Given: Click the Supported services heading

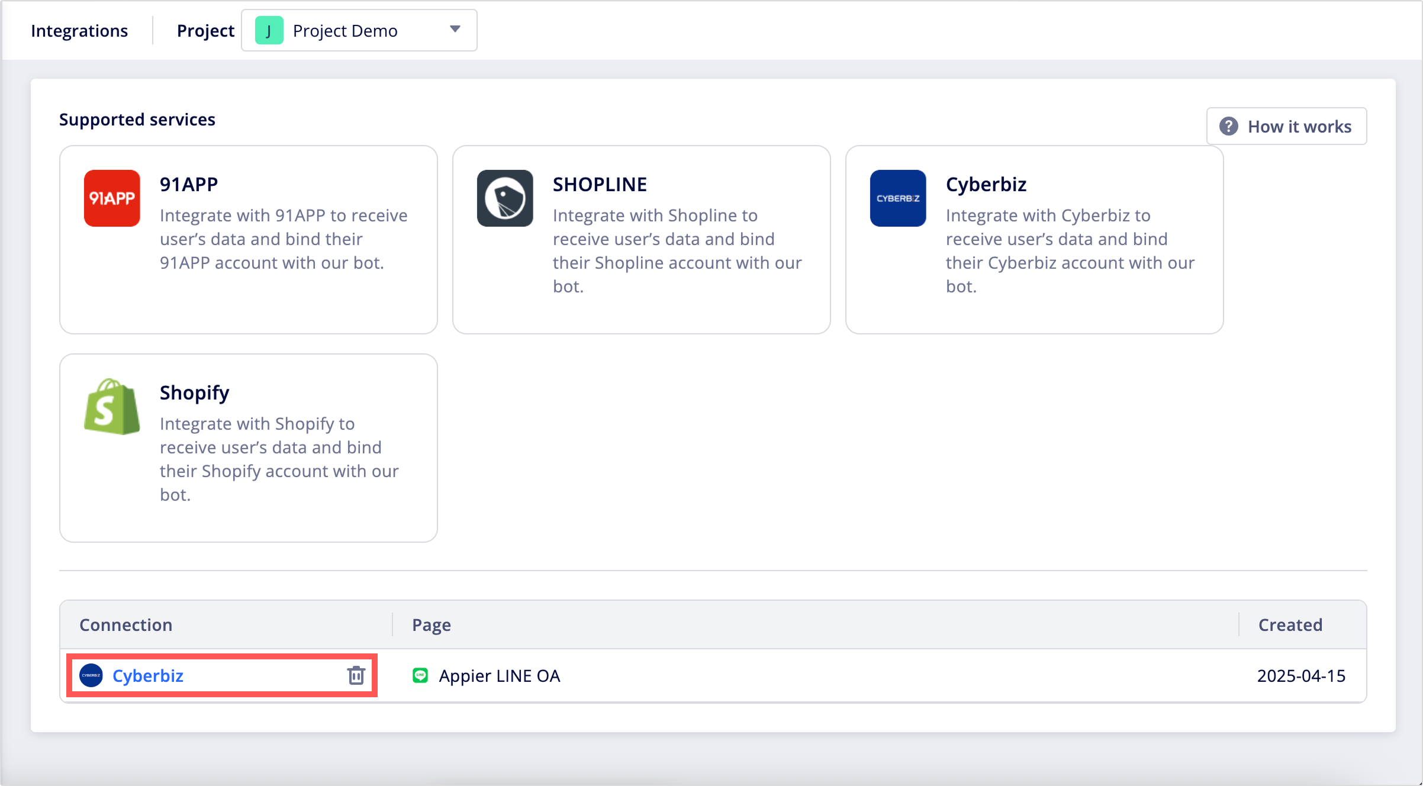Looking at the screenshot, I should [x=137, y=120].
